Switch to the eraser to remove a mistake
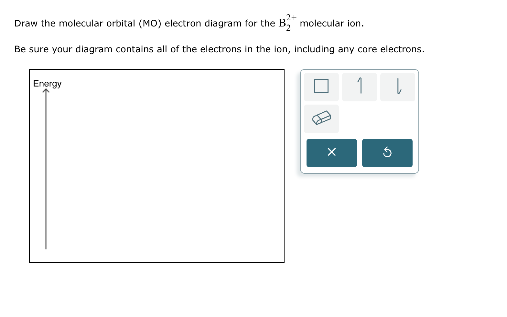This screenshot has width=507, height=317. [321, 118]
